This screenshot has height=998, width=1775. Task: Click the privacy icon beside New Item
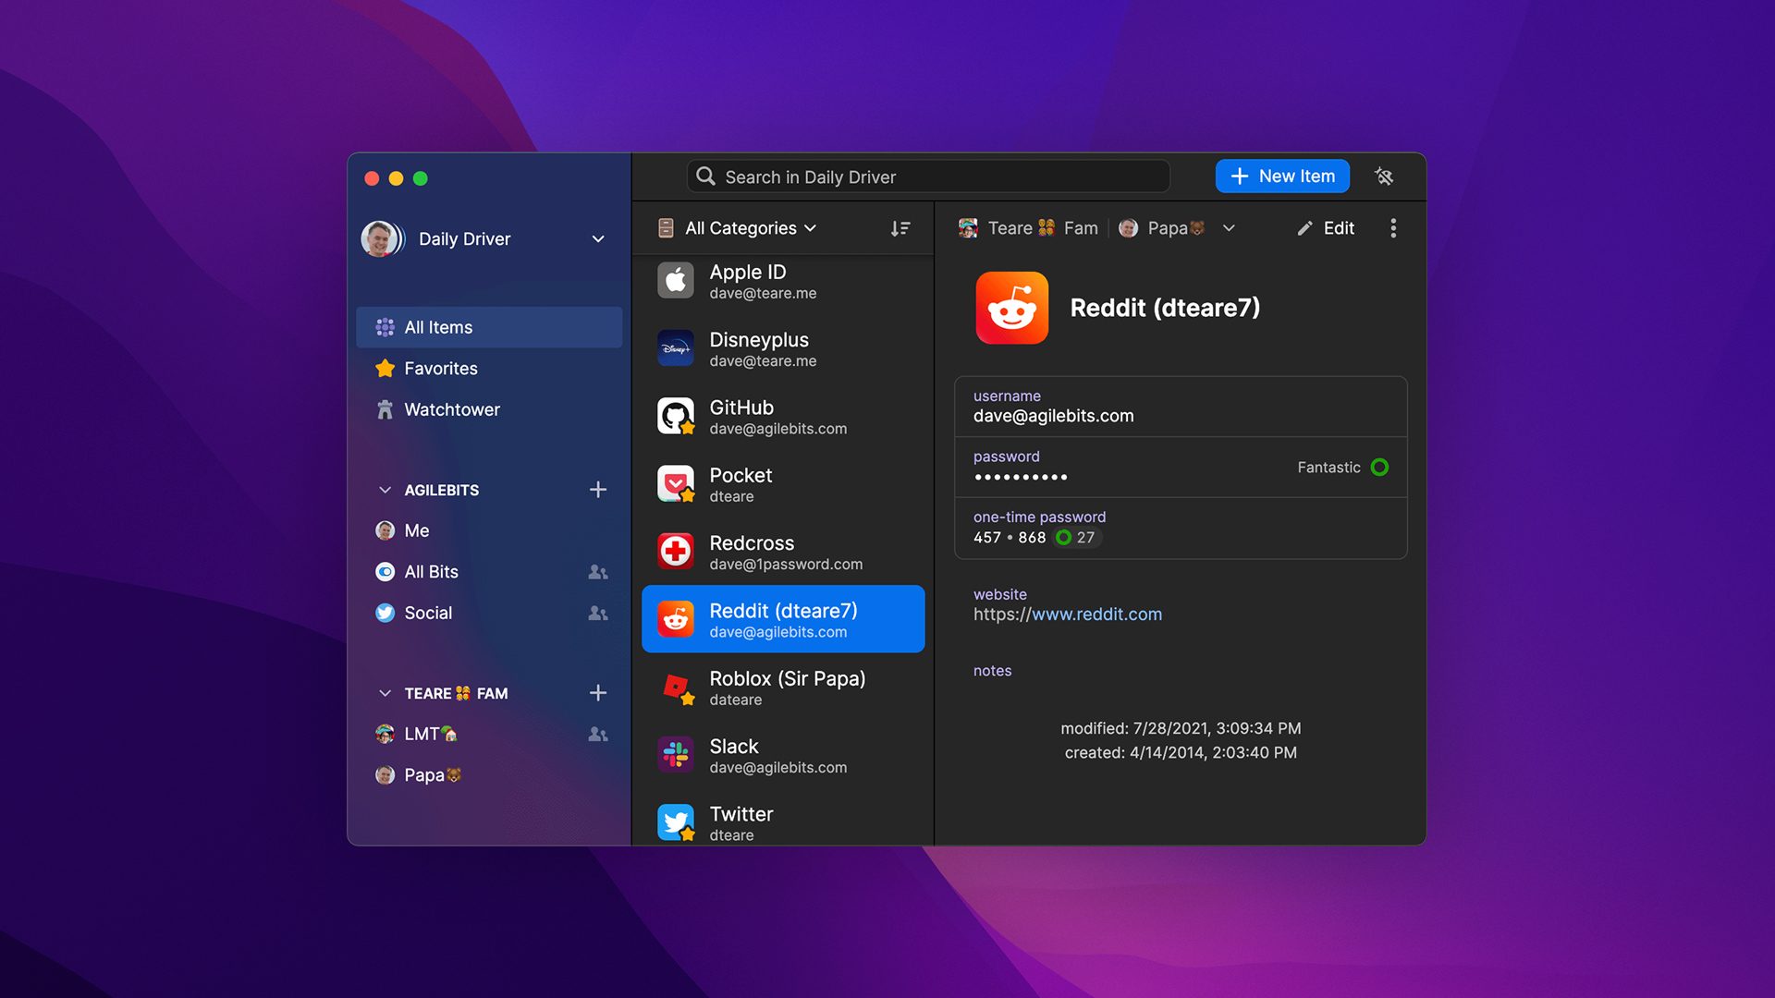(x=1384, y=176)
